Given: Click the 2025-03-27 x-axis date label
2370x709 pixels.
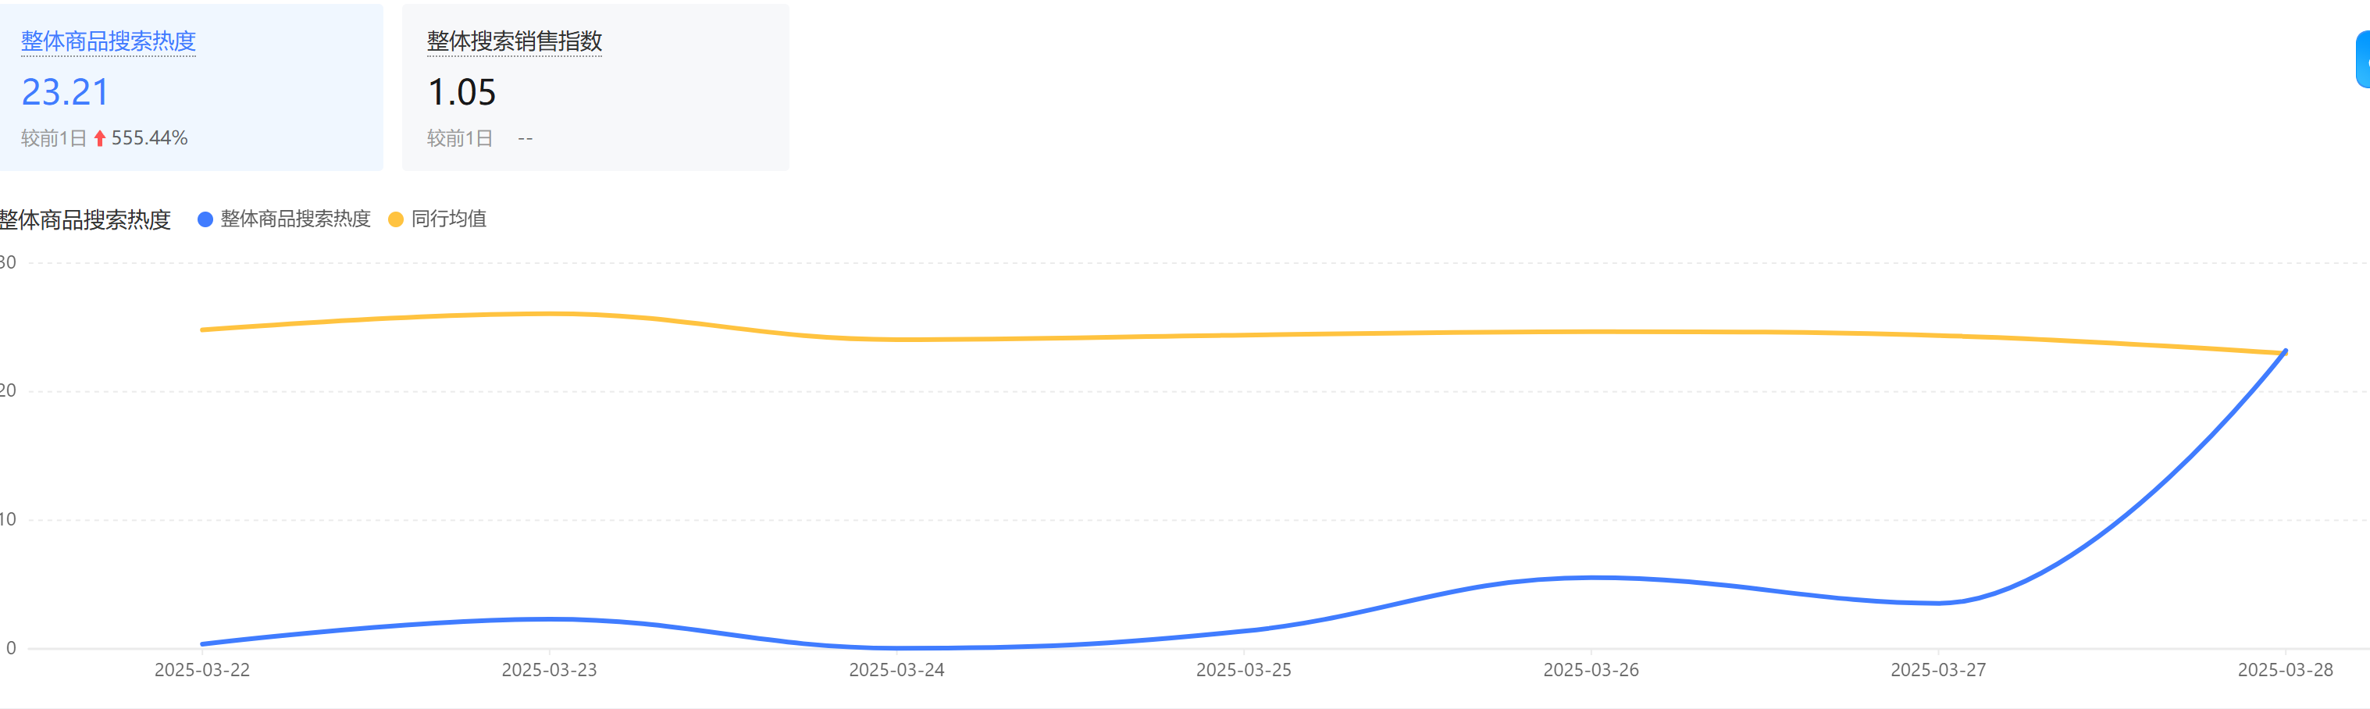Looking at the screenshot, I should 1937,671.
